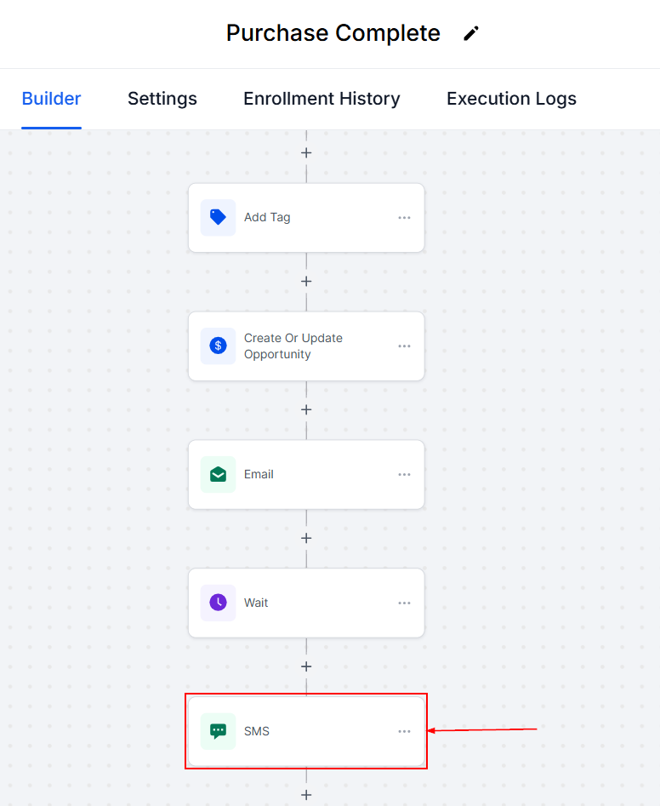660x806 pixels.
Task: Switch to the Settings tab
Action: pos(162,99)
